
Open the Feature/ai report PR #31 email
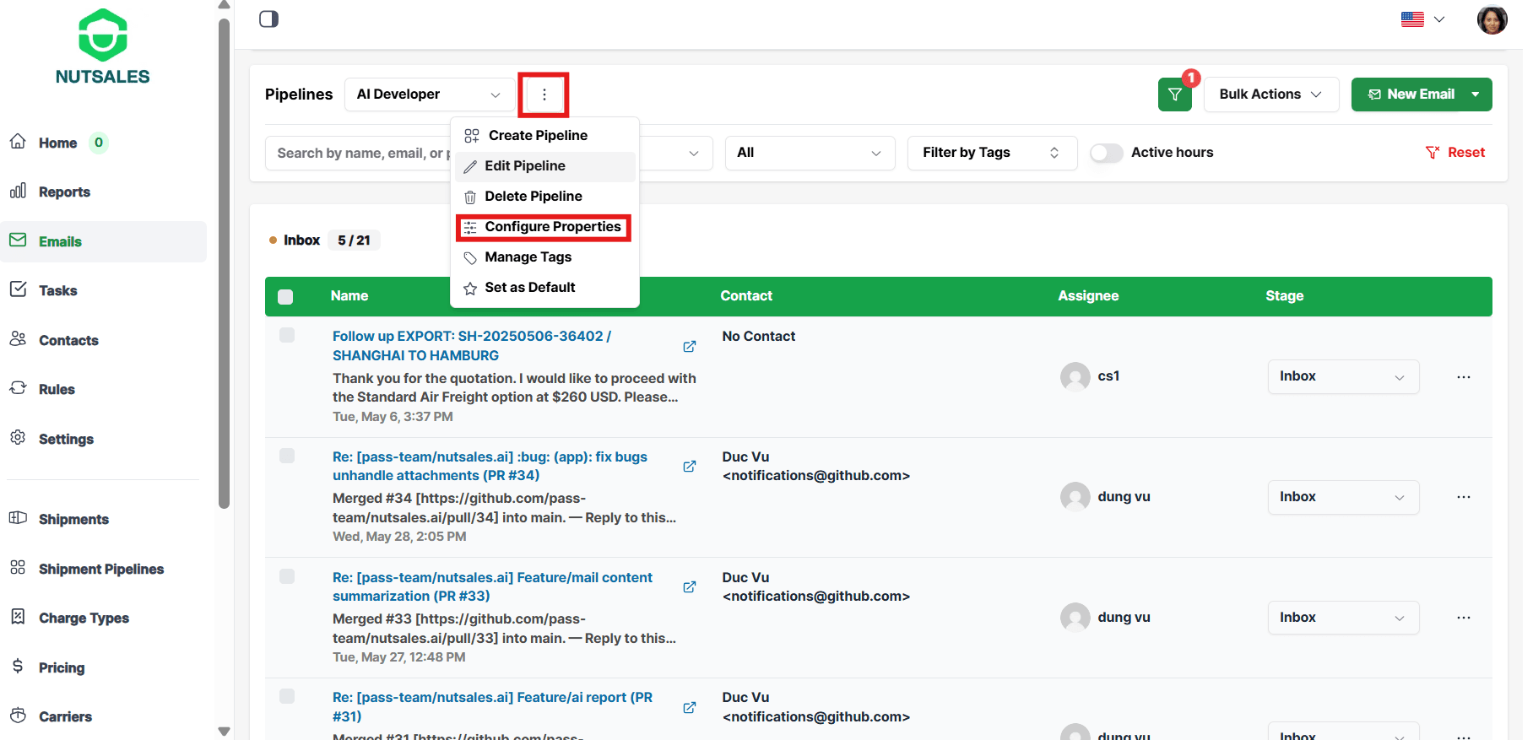(492, 707)
